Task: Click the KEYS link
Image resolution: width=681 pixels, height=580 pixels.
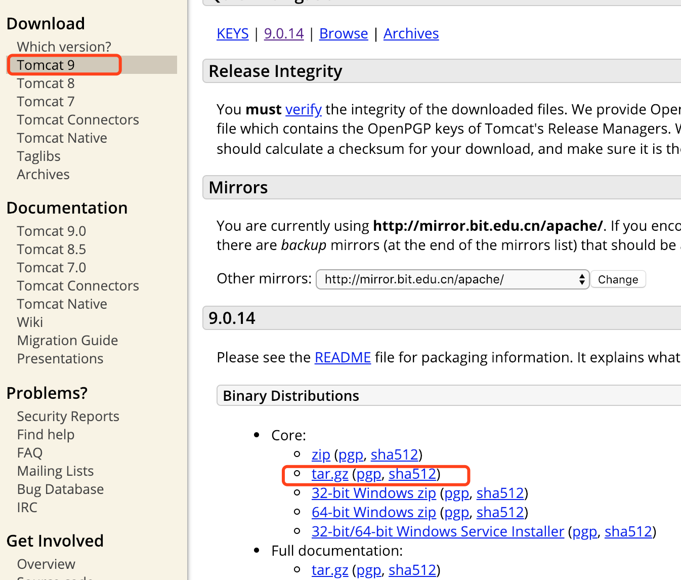Action: coord(233,33)
